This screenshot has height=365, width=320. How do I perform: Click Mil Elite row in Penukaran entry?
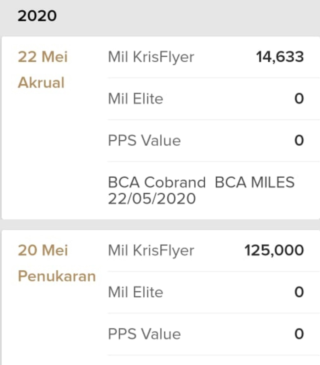[x=214, y=292]
